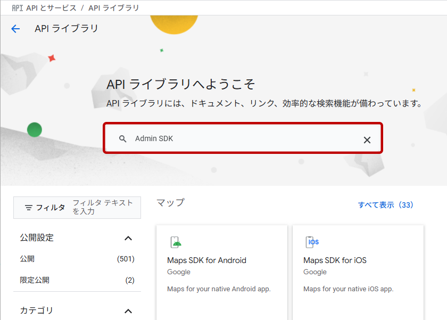Click the マップ category heading
This screenshot has height=320, width=447.
pos(170,202)
